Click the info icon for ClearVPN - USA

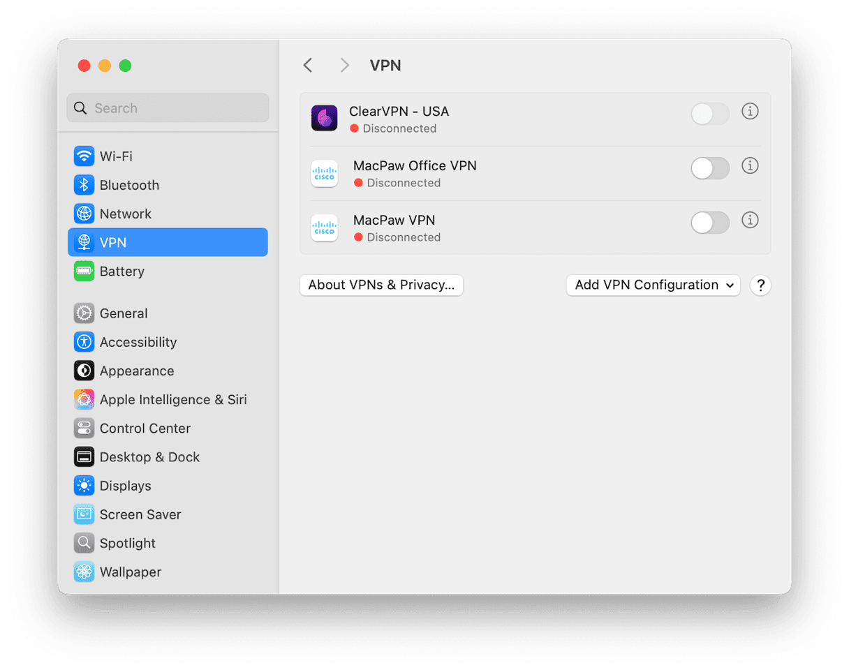[x=750, y=112]
